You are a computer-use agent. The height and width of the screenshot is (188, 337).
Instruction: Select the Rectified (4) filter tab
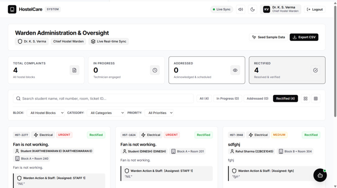click(x=286, y=99)
